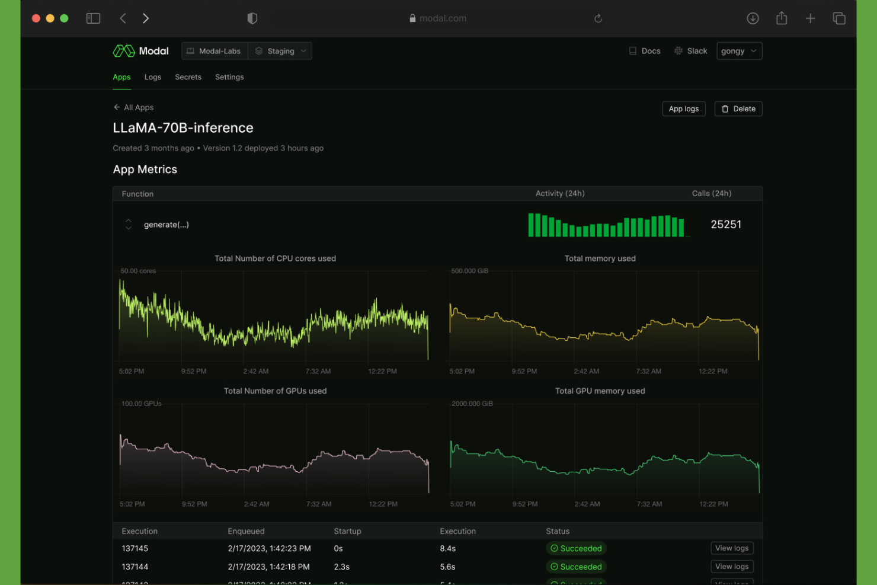Click enqueued time 2/17/2023, 1:42:23 PM

(270, 549)
